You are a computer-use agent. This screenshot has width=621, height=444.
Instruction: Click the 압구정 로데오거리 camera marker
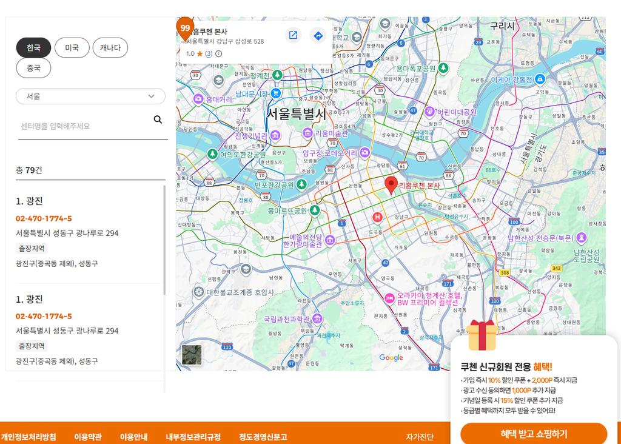point(364,152)
